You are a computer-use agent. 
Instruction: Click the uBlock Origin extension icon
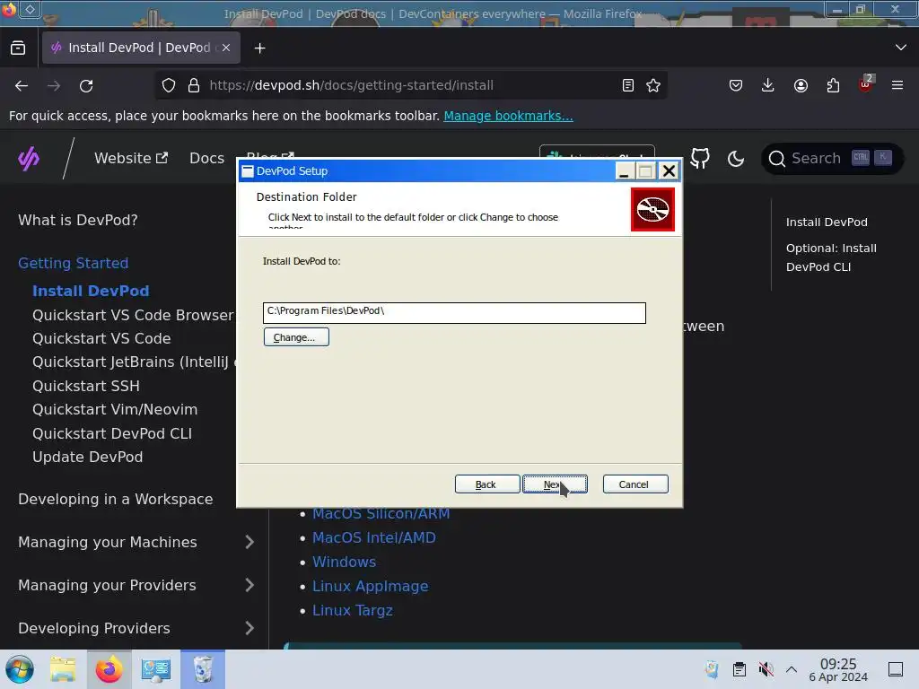point(866,85)
